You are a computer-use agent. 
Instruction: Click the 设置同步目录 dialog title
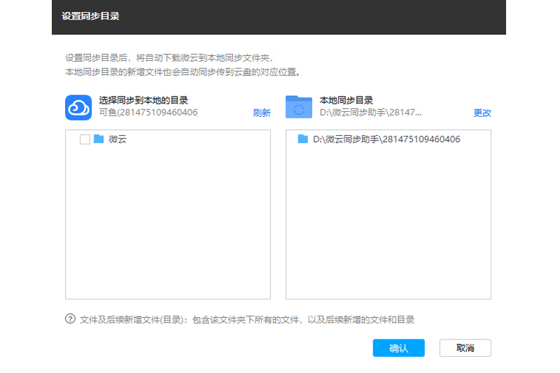click(x=90, y=16)
